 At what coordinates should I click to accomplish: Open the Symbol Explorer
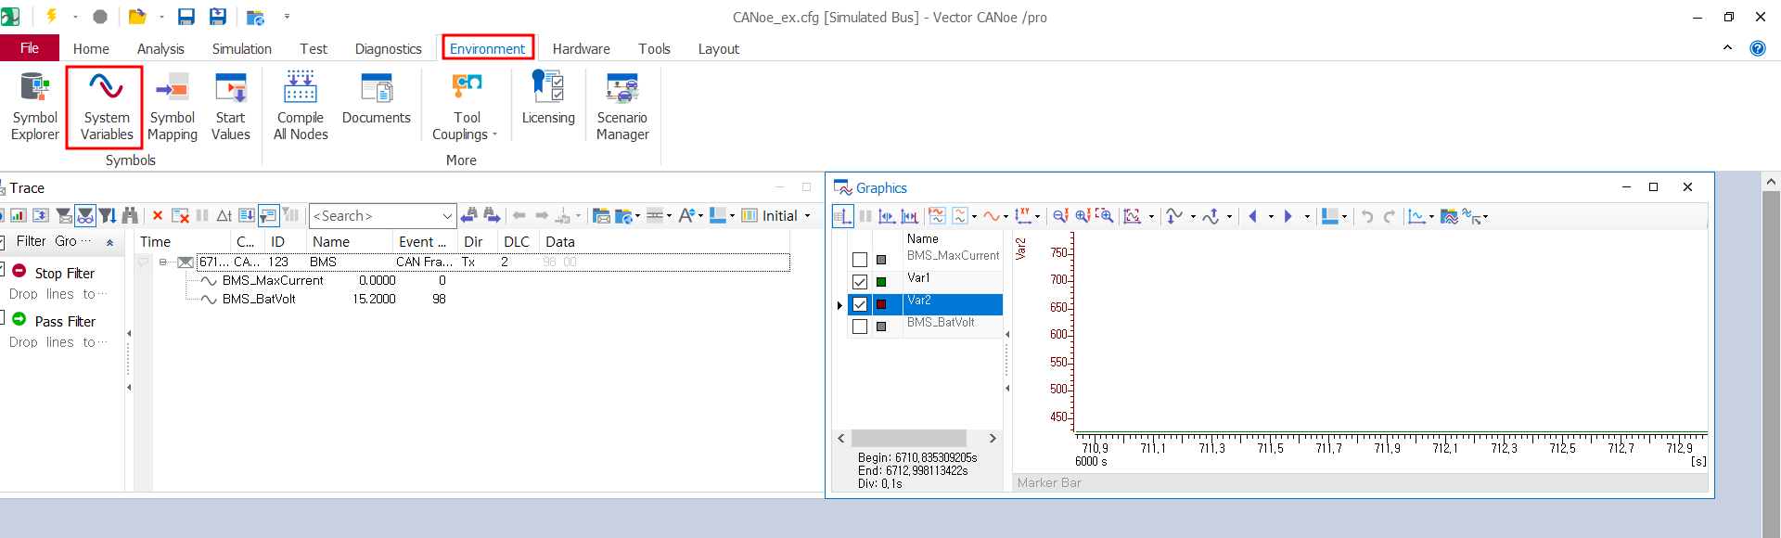(x=34, y=108)
